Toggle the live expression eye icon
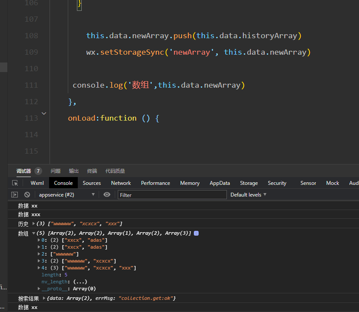 click(x=106, y=194)
